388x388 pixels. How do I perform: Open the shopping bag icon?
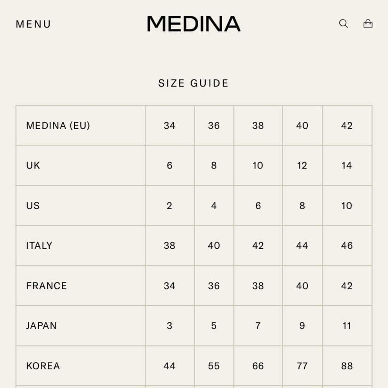point(368,24)
